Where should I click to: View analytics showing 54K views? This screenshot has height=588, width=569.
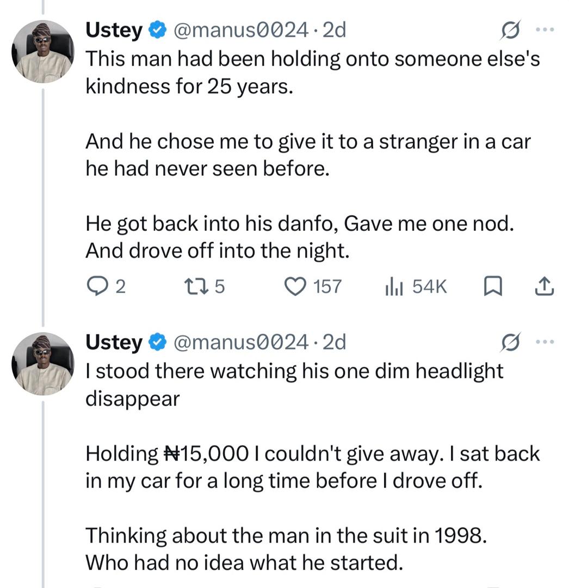coord(416,286)
